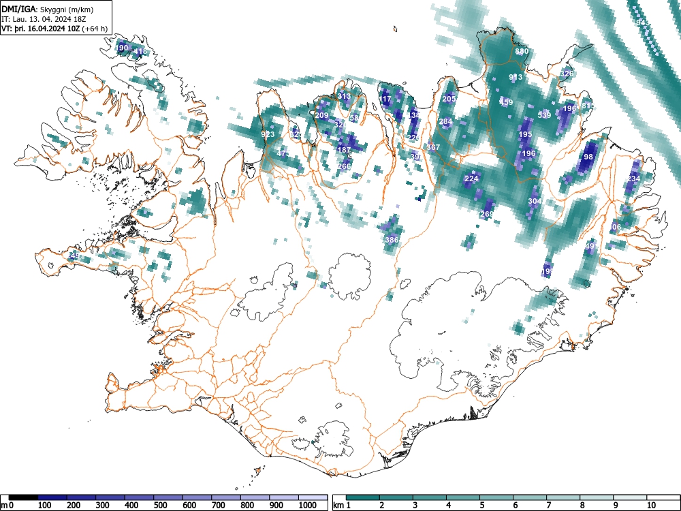Click the "km 1" legend label

point(342,506)
